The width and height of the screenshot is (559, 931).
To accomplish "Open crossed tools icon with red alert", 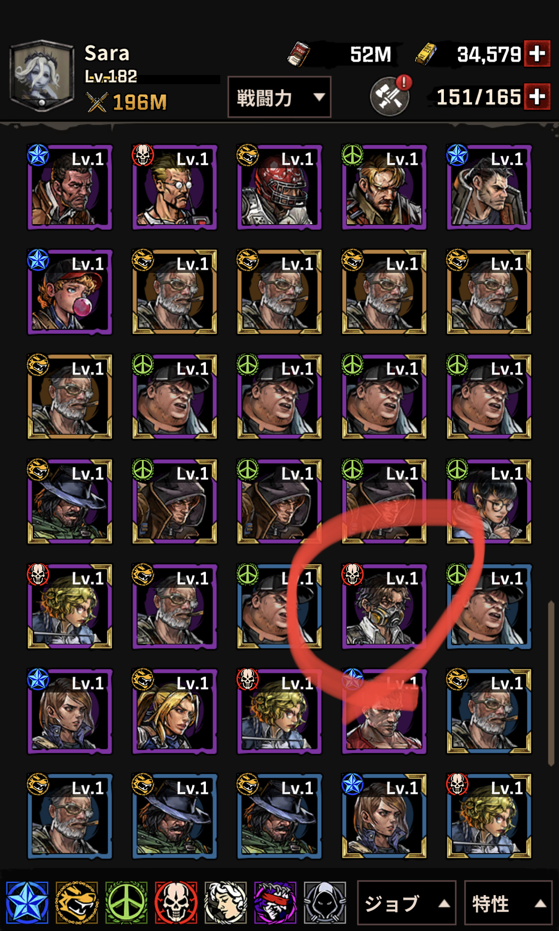I will pos(390,96).
